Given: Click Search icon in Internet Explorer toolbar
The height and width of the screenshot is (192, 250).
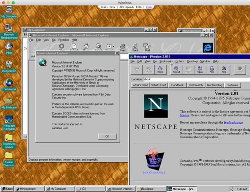Looking at the screenshot, I should click(x=98, y=47).
